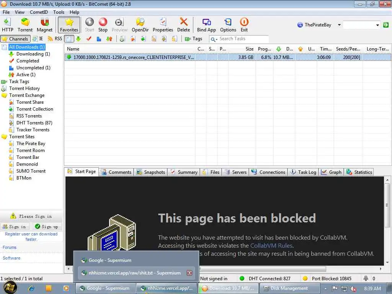The image size is (392, 294).
Task: Switch to the Connections tab
Action: click(x=268, y=172)
